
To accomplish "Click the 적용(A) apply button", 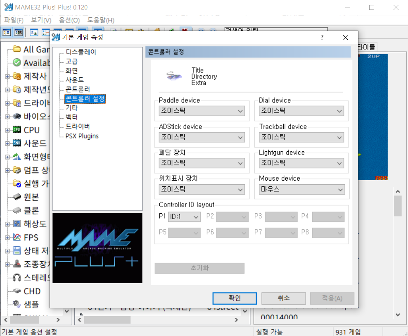I will click(x=332, y=298).
